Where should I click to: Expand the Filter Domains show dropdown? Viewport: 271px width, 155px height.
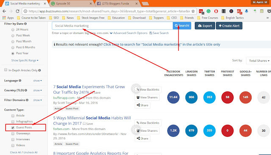coord(38,100)
